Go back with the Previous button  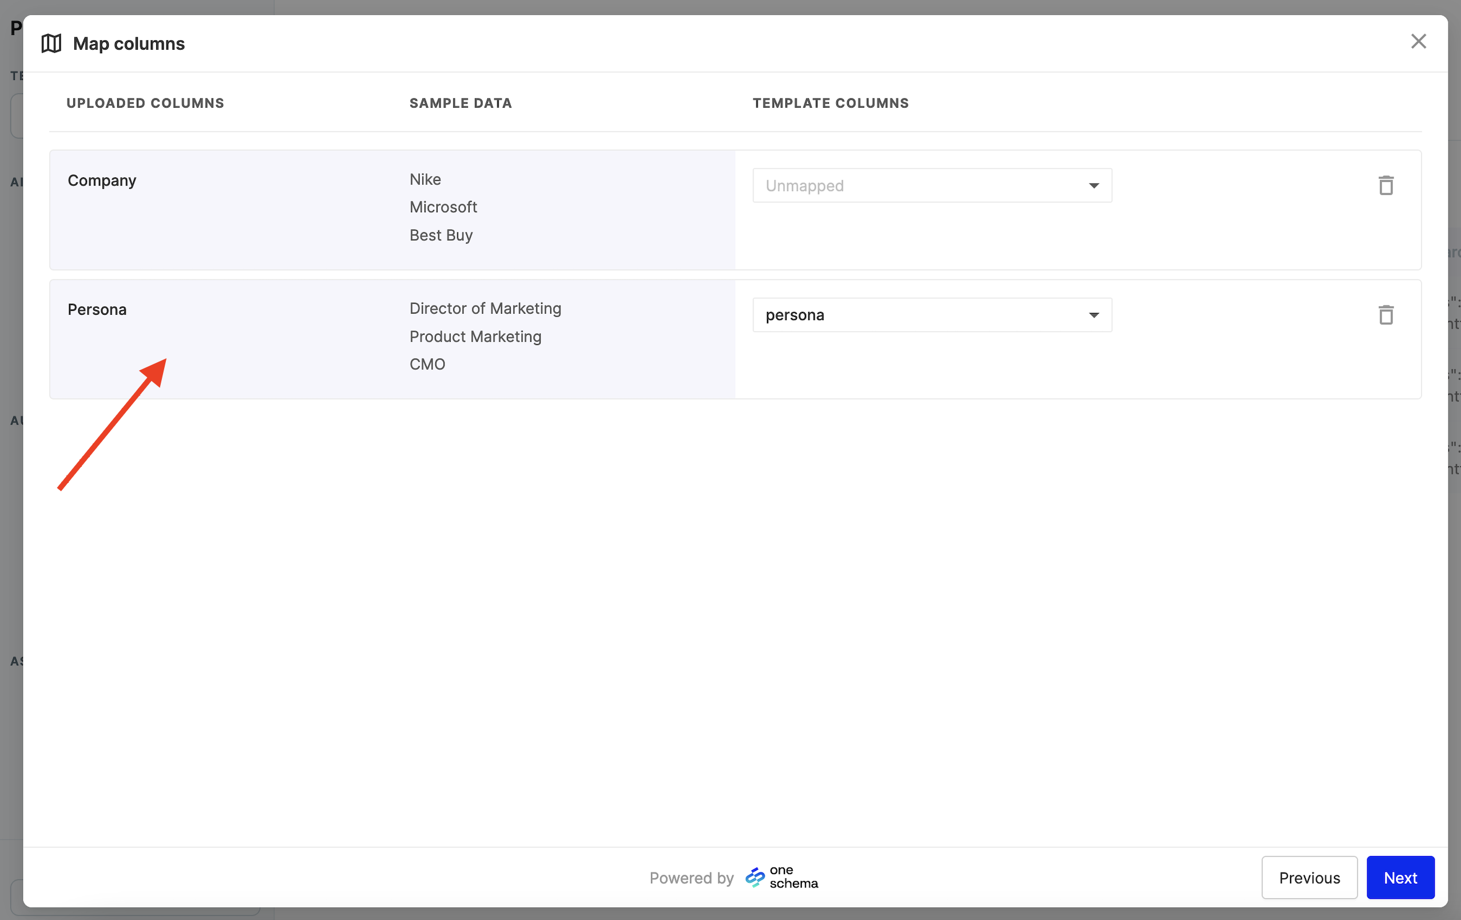(x=1309, y=878)
